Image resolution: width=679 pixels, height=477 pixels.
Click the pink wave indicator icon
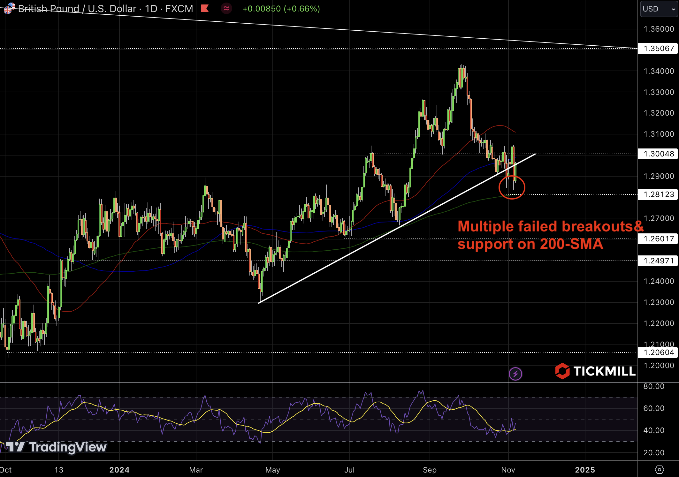click(x=226, y=8)
